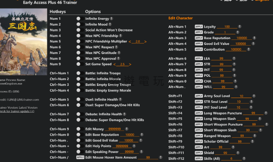This screenshot has width=273, height=162.
Task: Increase Set Game Speed with the right arrow
Action: [x=130, y=64]
